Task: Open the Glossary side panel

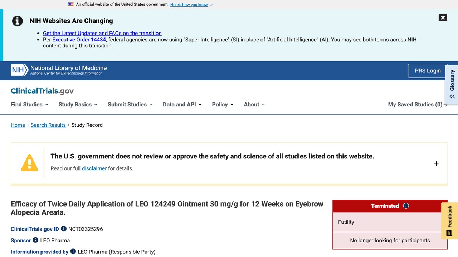Action: click(x=452, y=84)
